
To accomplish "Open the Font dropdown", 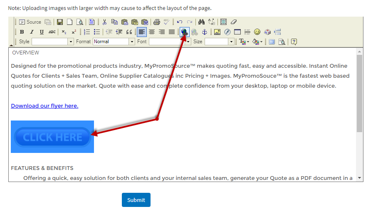I will tap(170, 42).
